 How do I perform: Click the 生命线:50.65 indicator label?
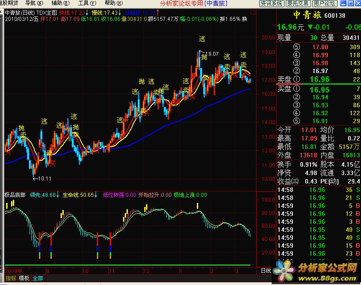click(x=78, y=195)
